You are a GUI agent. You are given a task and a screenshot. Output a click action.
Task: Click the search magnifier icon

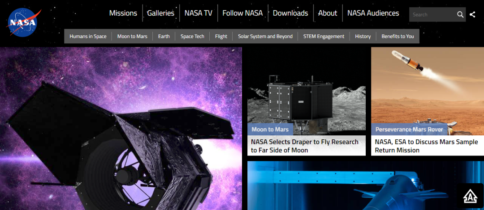tap(460, 14)
